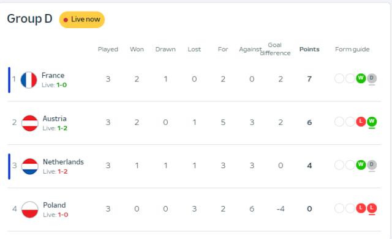
Task: Click the Austria flag icon
Action: pos(30,123)
